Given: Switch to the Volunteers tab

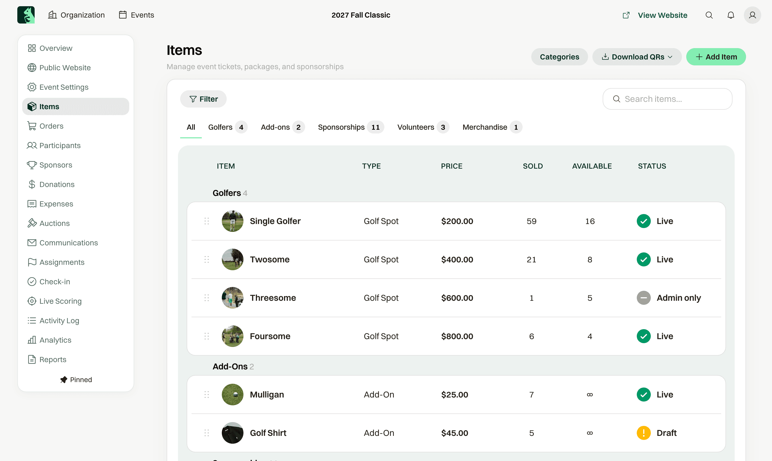Looking at the screenshot, I should point(423,127).
